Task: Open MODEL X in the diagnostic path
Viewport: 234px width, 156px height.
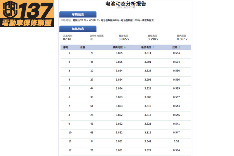Action: click(94, 20)
